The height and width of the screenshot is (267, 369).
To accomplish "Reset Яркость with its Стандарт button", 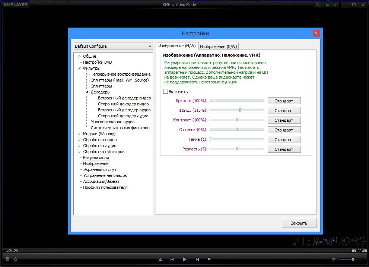I will [284, 101].
